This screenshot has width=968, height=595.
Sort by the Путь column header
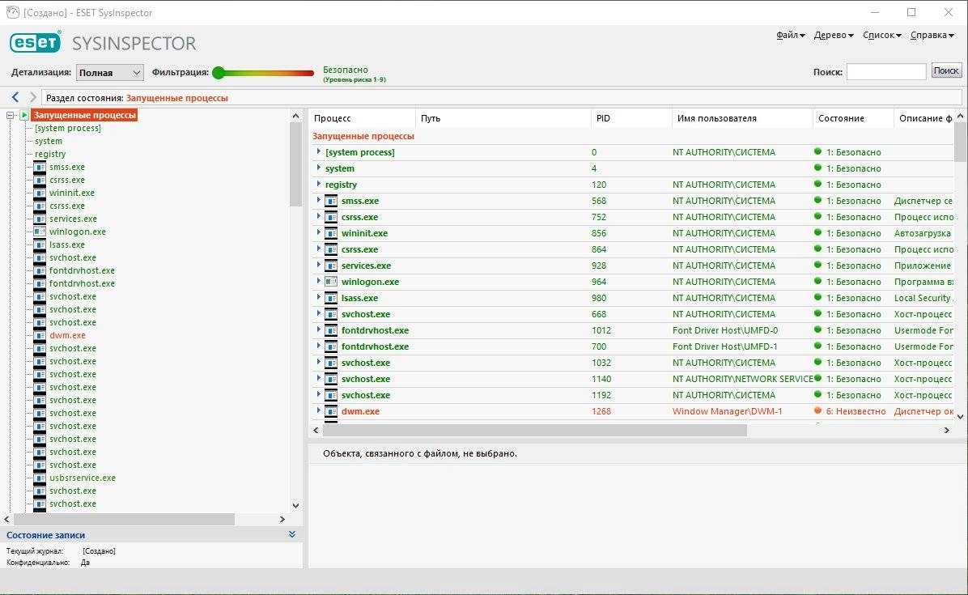[x=503, y=118]
